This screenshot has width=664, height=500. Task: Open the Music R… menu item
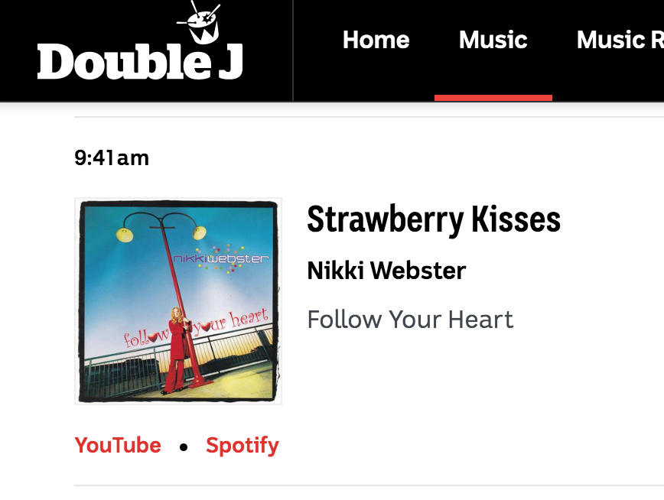(x=620, y=40)
